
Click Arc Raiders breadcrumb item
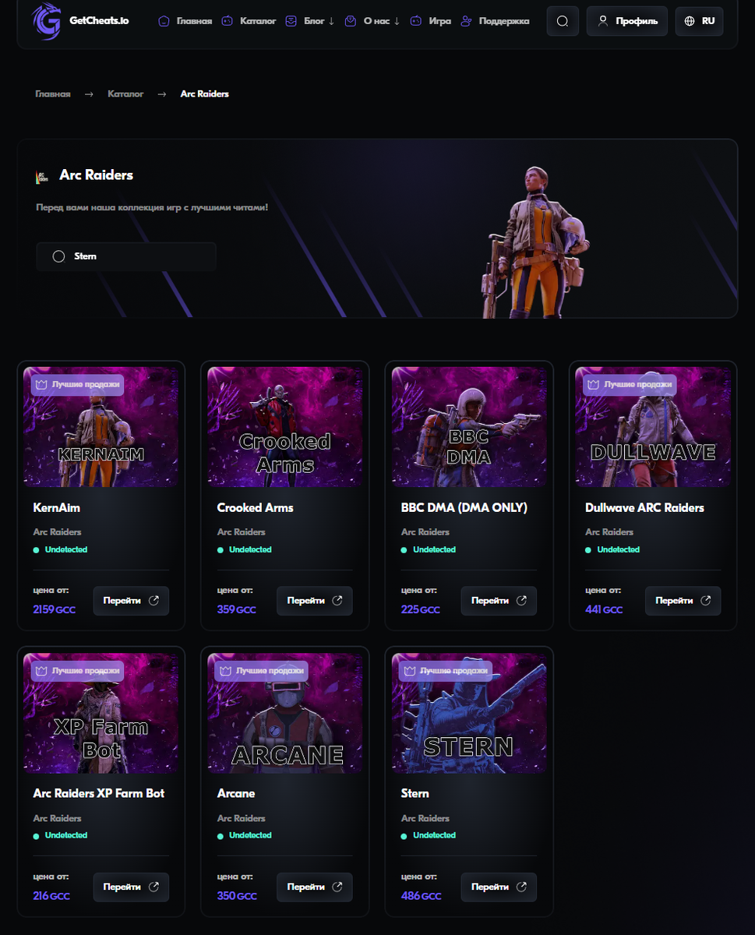click(205, 93)
